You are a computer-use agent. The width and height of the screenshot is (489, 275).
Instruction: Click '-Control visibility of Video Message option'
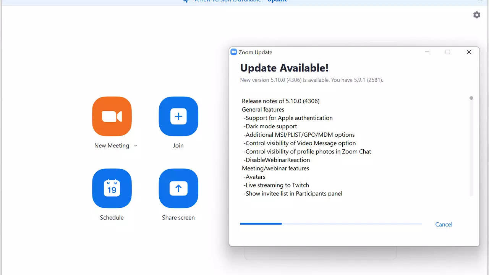300,143
